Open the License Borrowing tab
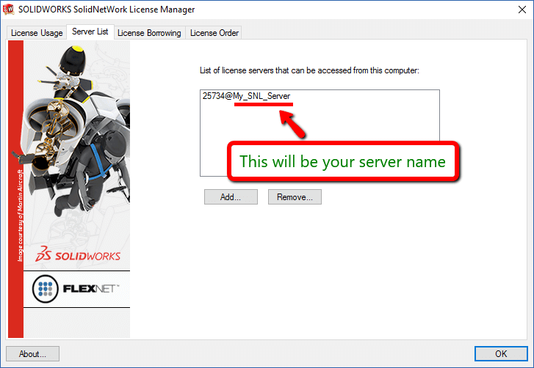The image size is (534, 368). pyautogui.click(x=149, y=33)
